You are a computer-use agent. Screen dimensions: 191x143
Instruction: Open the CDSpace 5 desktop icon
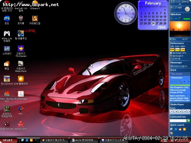(x=35, y=5)
